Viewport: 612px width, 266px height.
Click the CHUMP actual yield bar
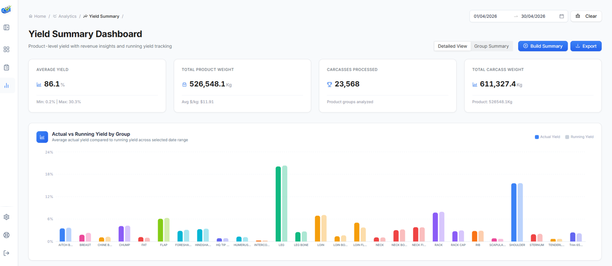click(x=121, y=234)
